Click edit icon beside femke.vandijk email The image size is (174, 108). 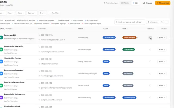(64, 40)
